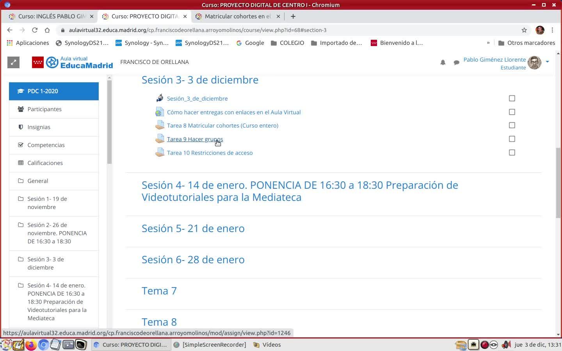Open PDC 1-2020 in the sidebar

54,91
